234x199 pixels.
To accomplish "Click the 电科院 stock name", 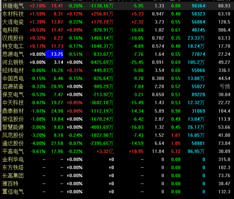I will (10, 30).
